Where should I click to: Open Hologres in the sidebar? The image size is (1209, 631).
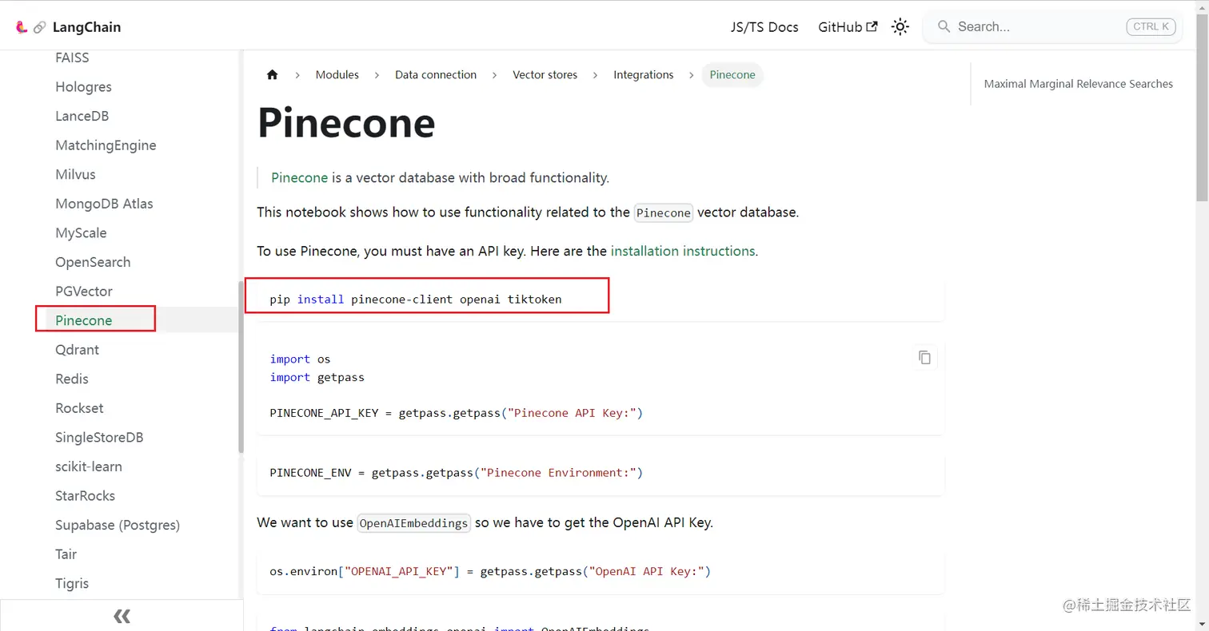(x=83, y=86)
